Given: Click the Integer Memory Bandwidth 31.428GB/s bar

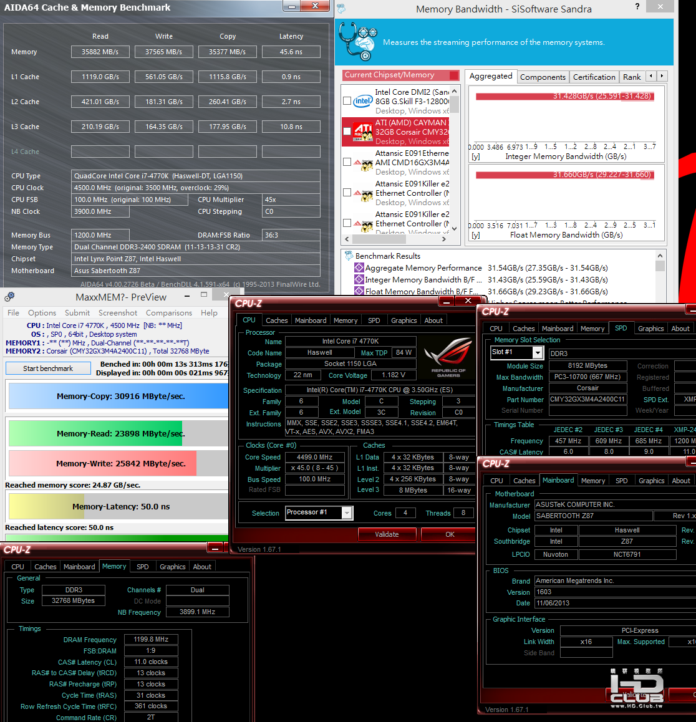Looking at the screenshot, I should tap(564, 96).
